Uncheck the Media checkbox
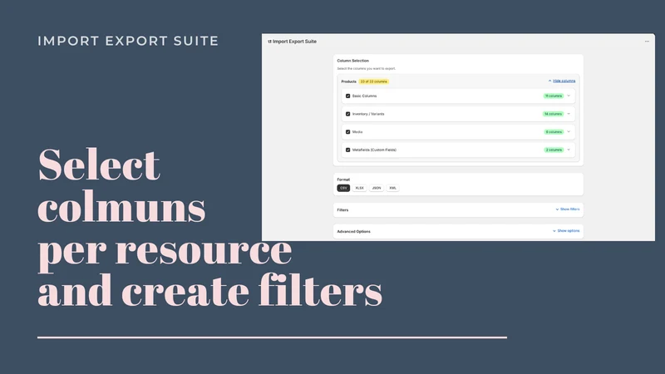The image size is (665, 374). (x=347, y=132)
